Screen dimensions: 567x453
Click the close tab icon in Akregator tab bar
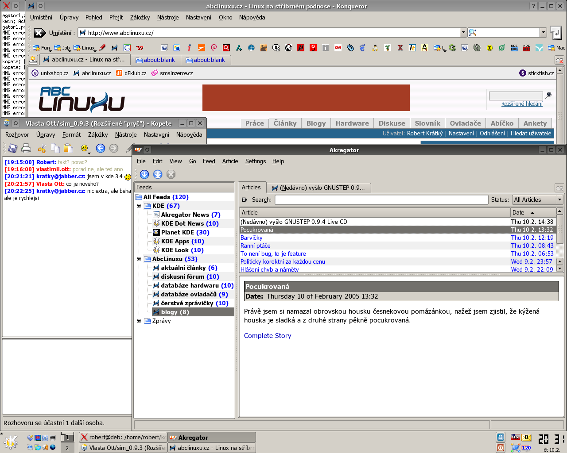tap(559, 188)
